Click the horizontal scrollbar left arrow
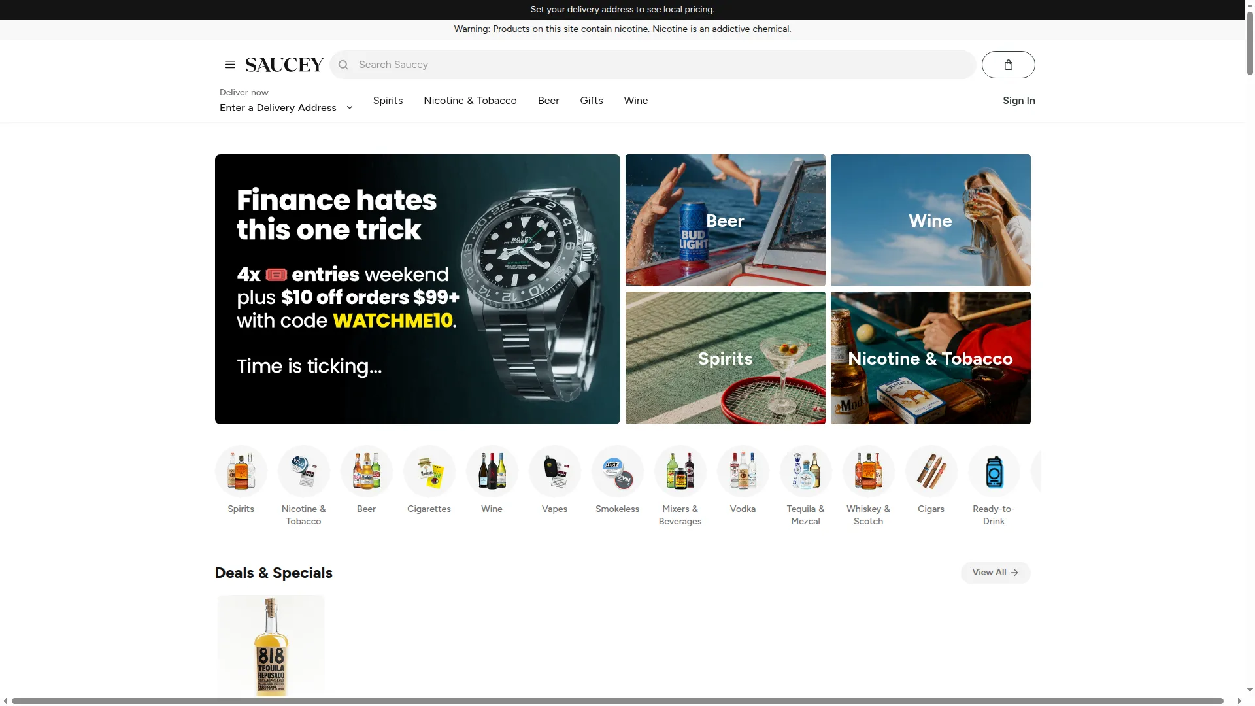The image size is (1255, 706). [x=5, y=701]
